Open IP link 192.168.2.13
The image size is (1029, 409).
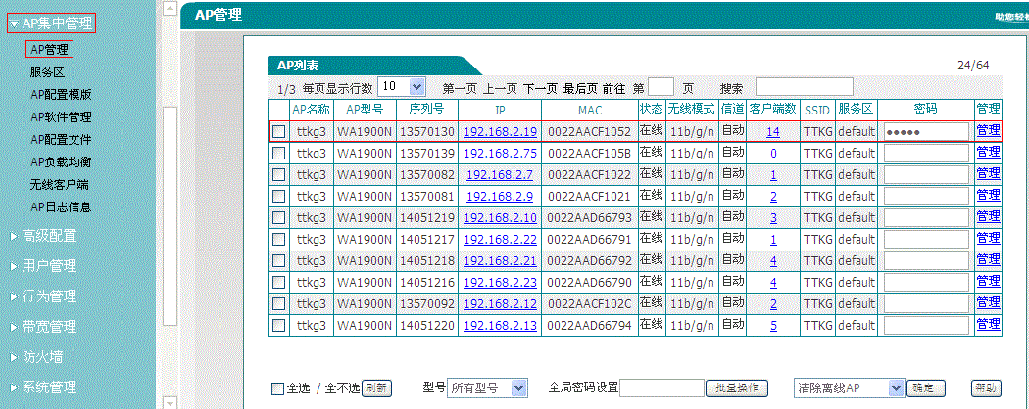[x=500, y=326]
